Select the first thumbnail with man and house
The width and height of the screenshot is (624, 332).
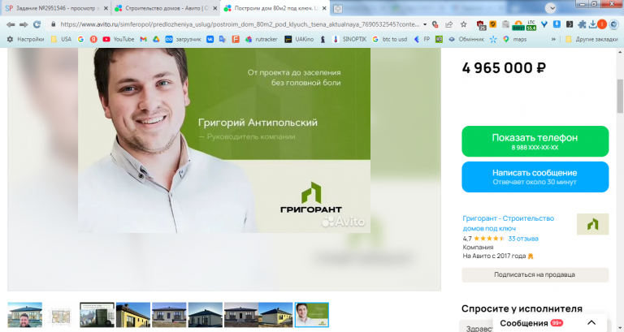24,314
